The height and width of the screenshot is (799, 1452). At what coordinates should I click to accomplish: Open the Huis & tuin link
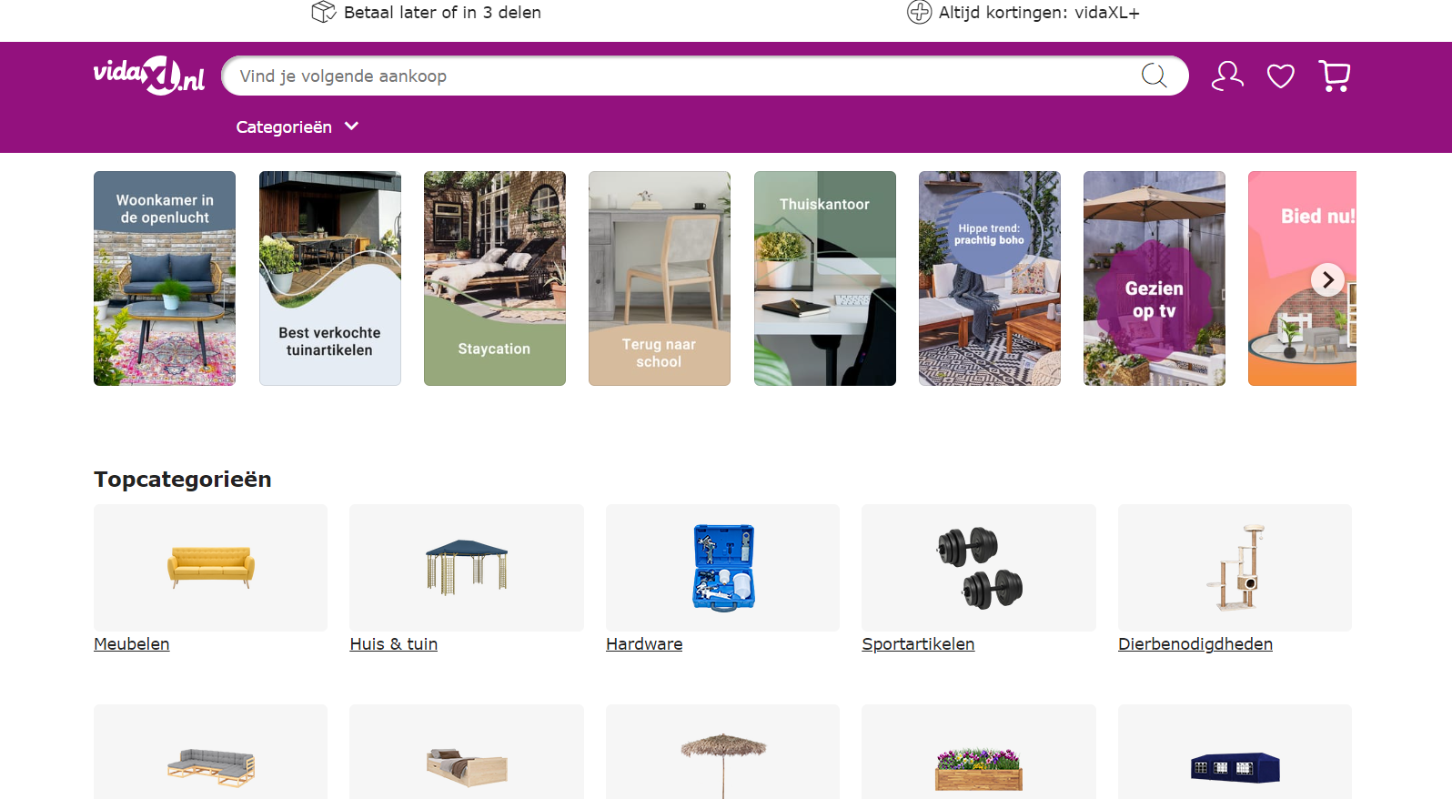tap(394, 643)
